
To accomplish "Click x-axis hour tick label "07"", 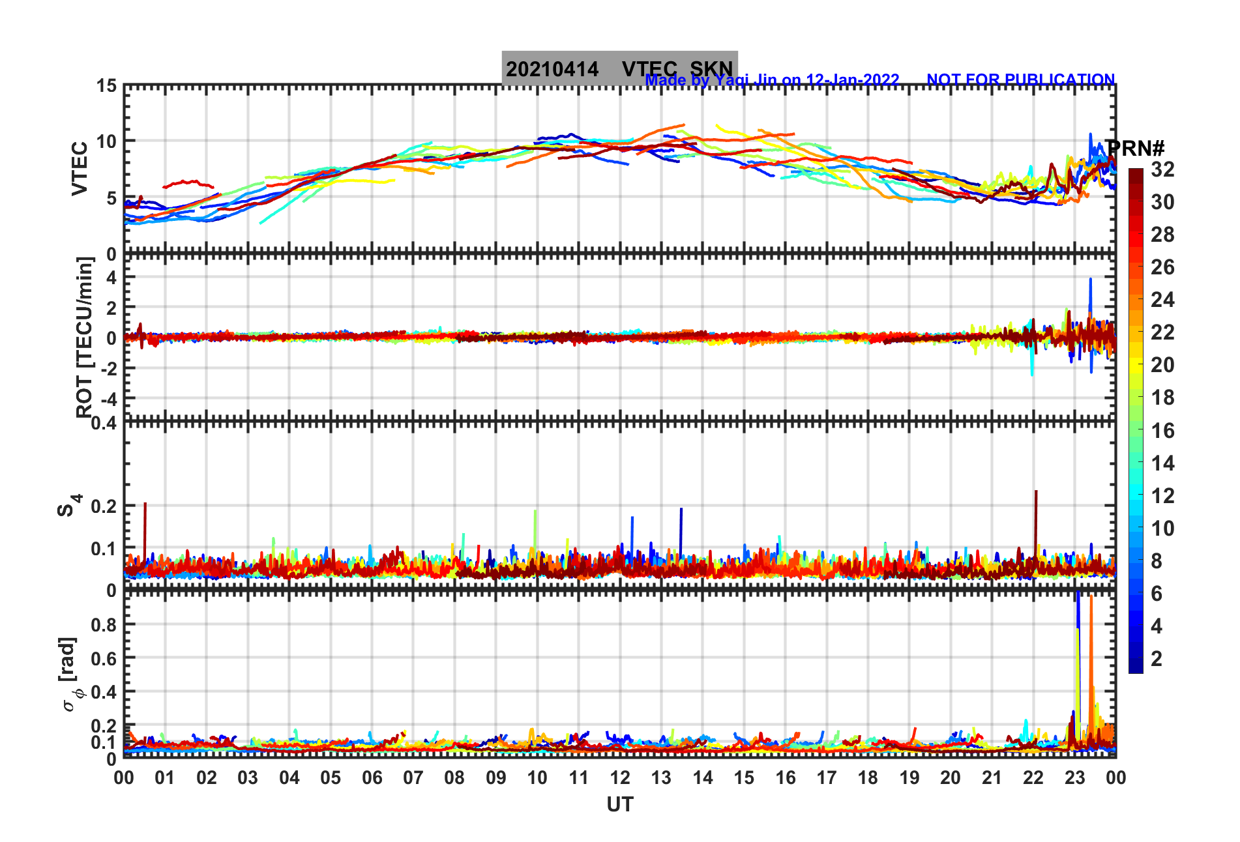I will [413, 777].
